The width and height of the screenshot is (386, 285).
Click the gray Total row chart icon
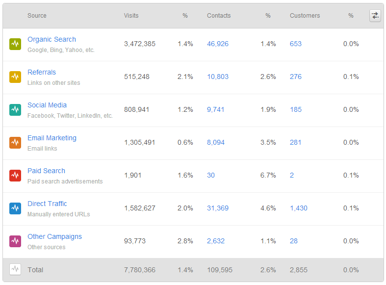click(x=15, y=269)
